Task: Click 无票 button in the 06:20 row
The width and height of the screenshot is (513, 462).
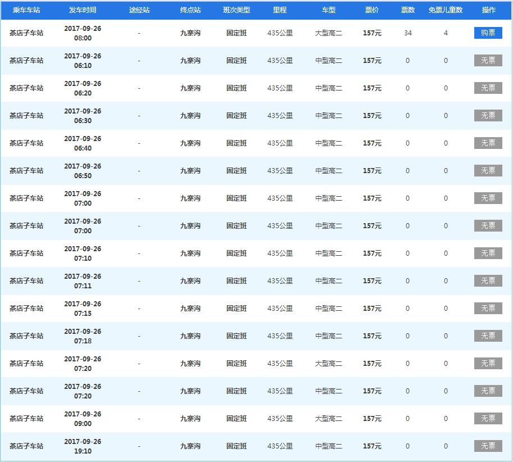Action: pos(488,88)
